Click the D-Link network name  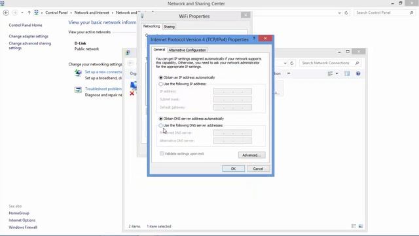tap(80, 43)
